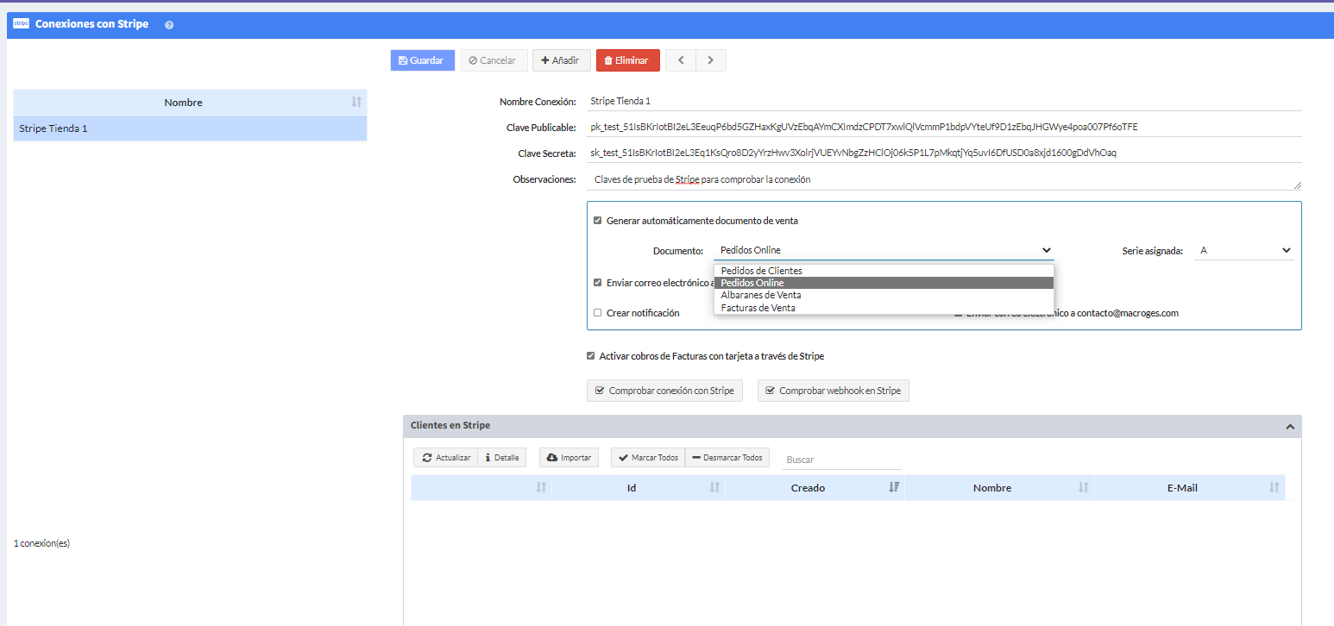Sort the Nombre connections list column

pos(356,102)
